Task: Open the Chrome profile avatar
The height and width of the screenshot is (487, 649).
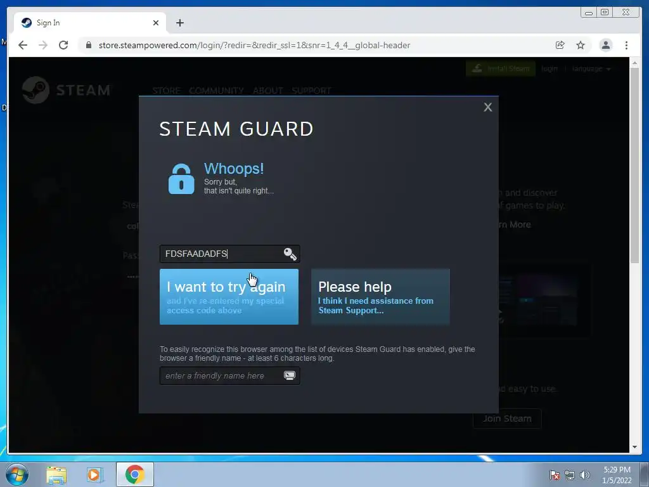Action: click(x=605, y=45)
